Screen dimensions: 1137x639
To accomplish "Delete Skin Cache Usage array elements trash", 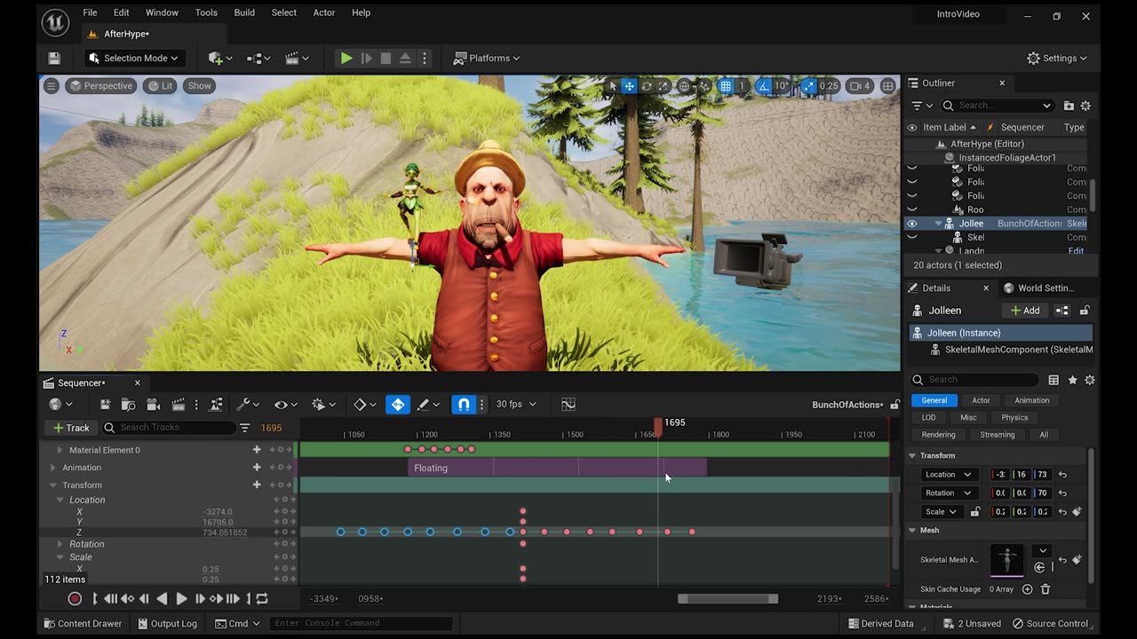I will (1046, 589).
